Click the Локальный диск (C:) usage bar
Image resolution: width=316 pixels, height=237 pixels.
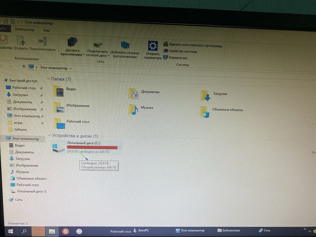click(x=94, y=148)
